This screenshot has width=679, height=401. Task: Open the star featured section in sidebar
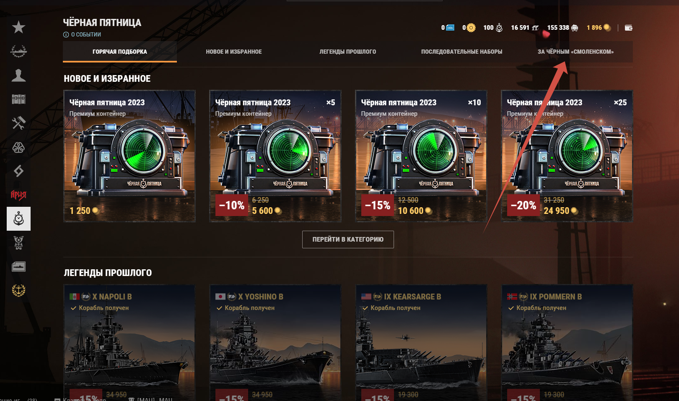point(18,27)
